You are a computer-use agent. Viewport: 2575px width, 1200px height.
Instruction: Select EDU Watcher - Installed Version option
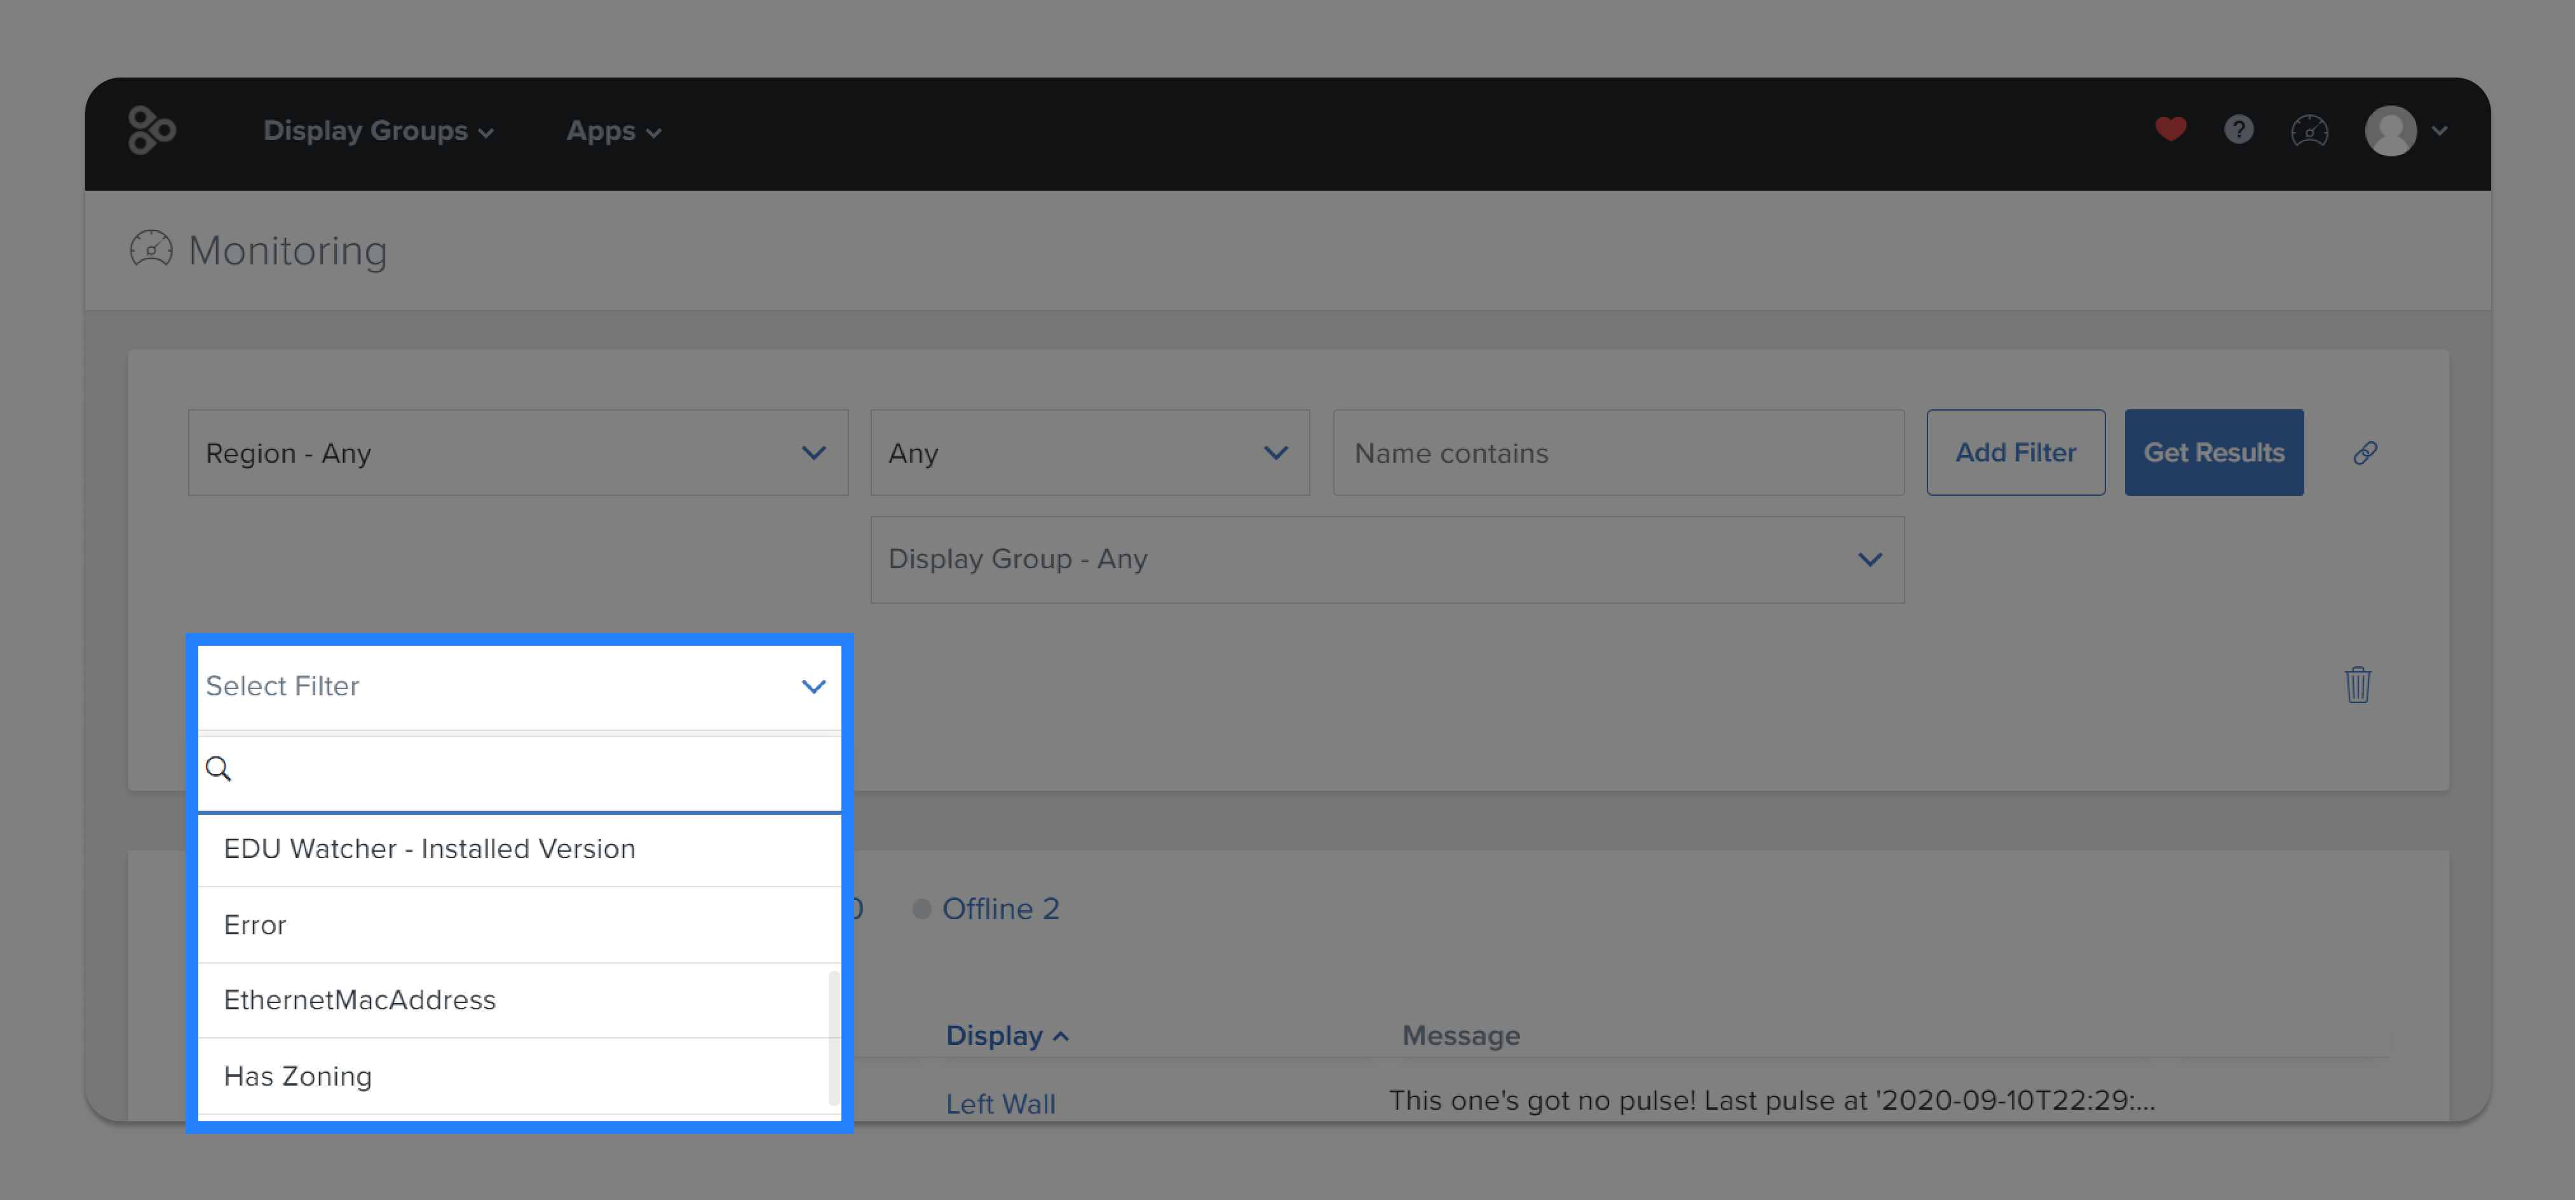(x=519, y=849)
